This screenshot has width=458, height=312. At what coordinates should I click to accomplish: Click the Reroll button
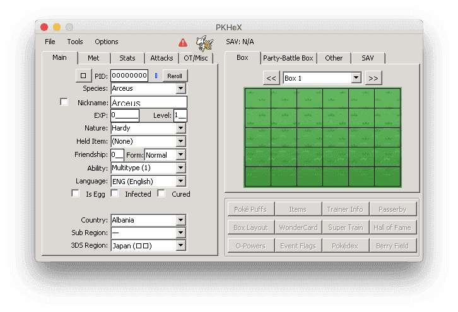[175, 76]
